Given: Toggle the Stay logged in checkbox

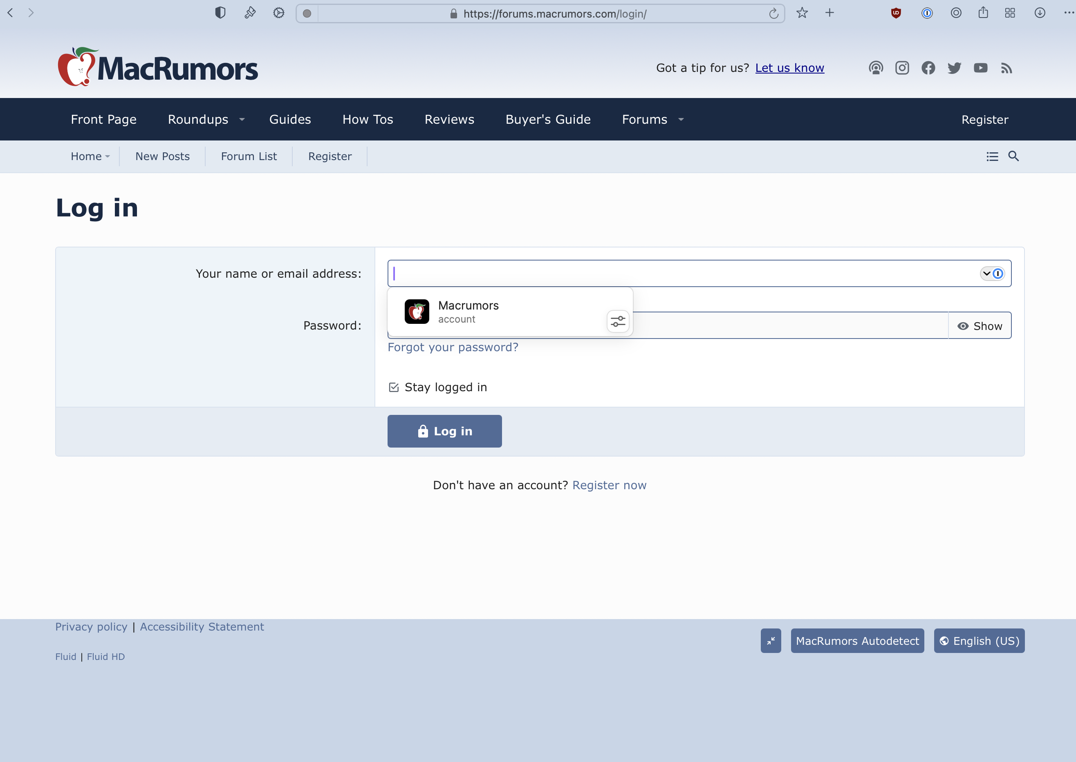Looking at the screenshot, I should pos(394,387).
